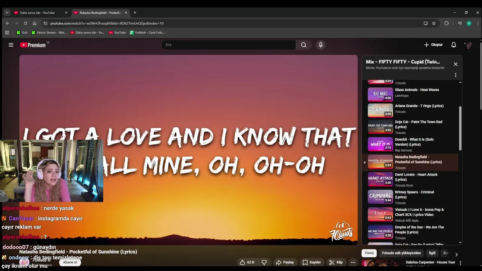Click the Abone ol subscribe button

pyautogui.click(x=70, y=262)
